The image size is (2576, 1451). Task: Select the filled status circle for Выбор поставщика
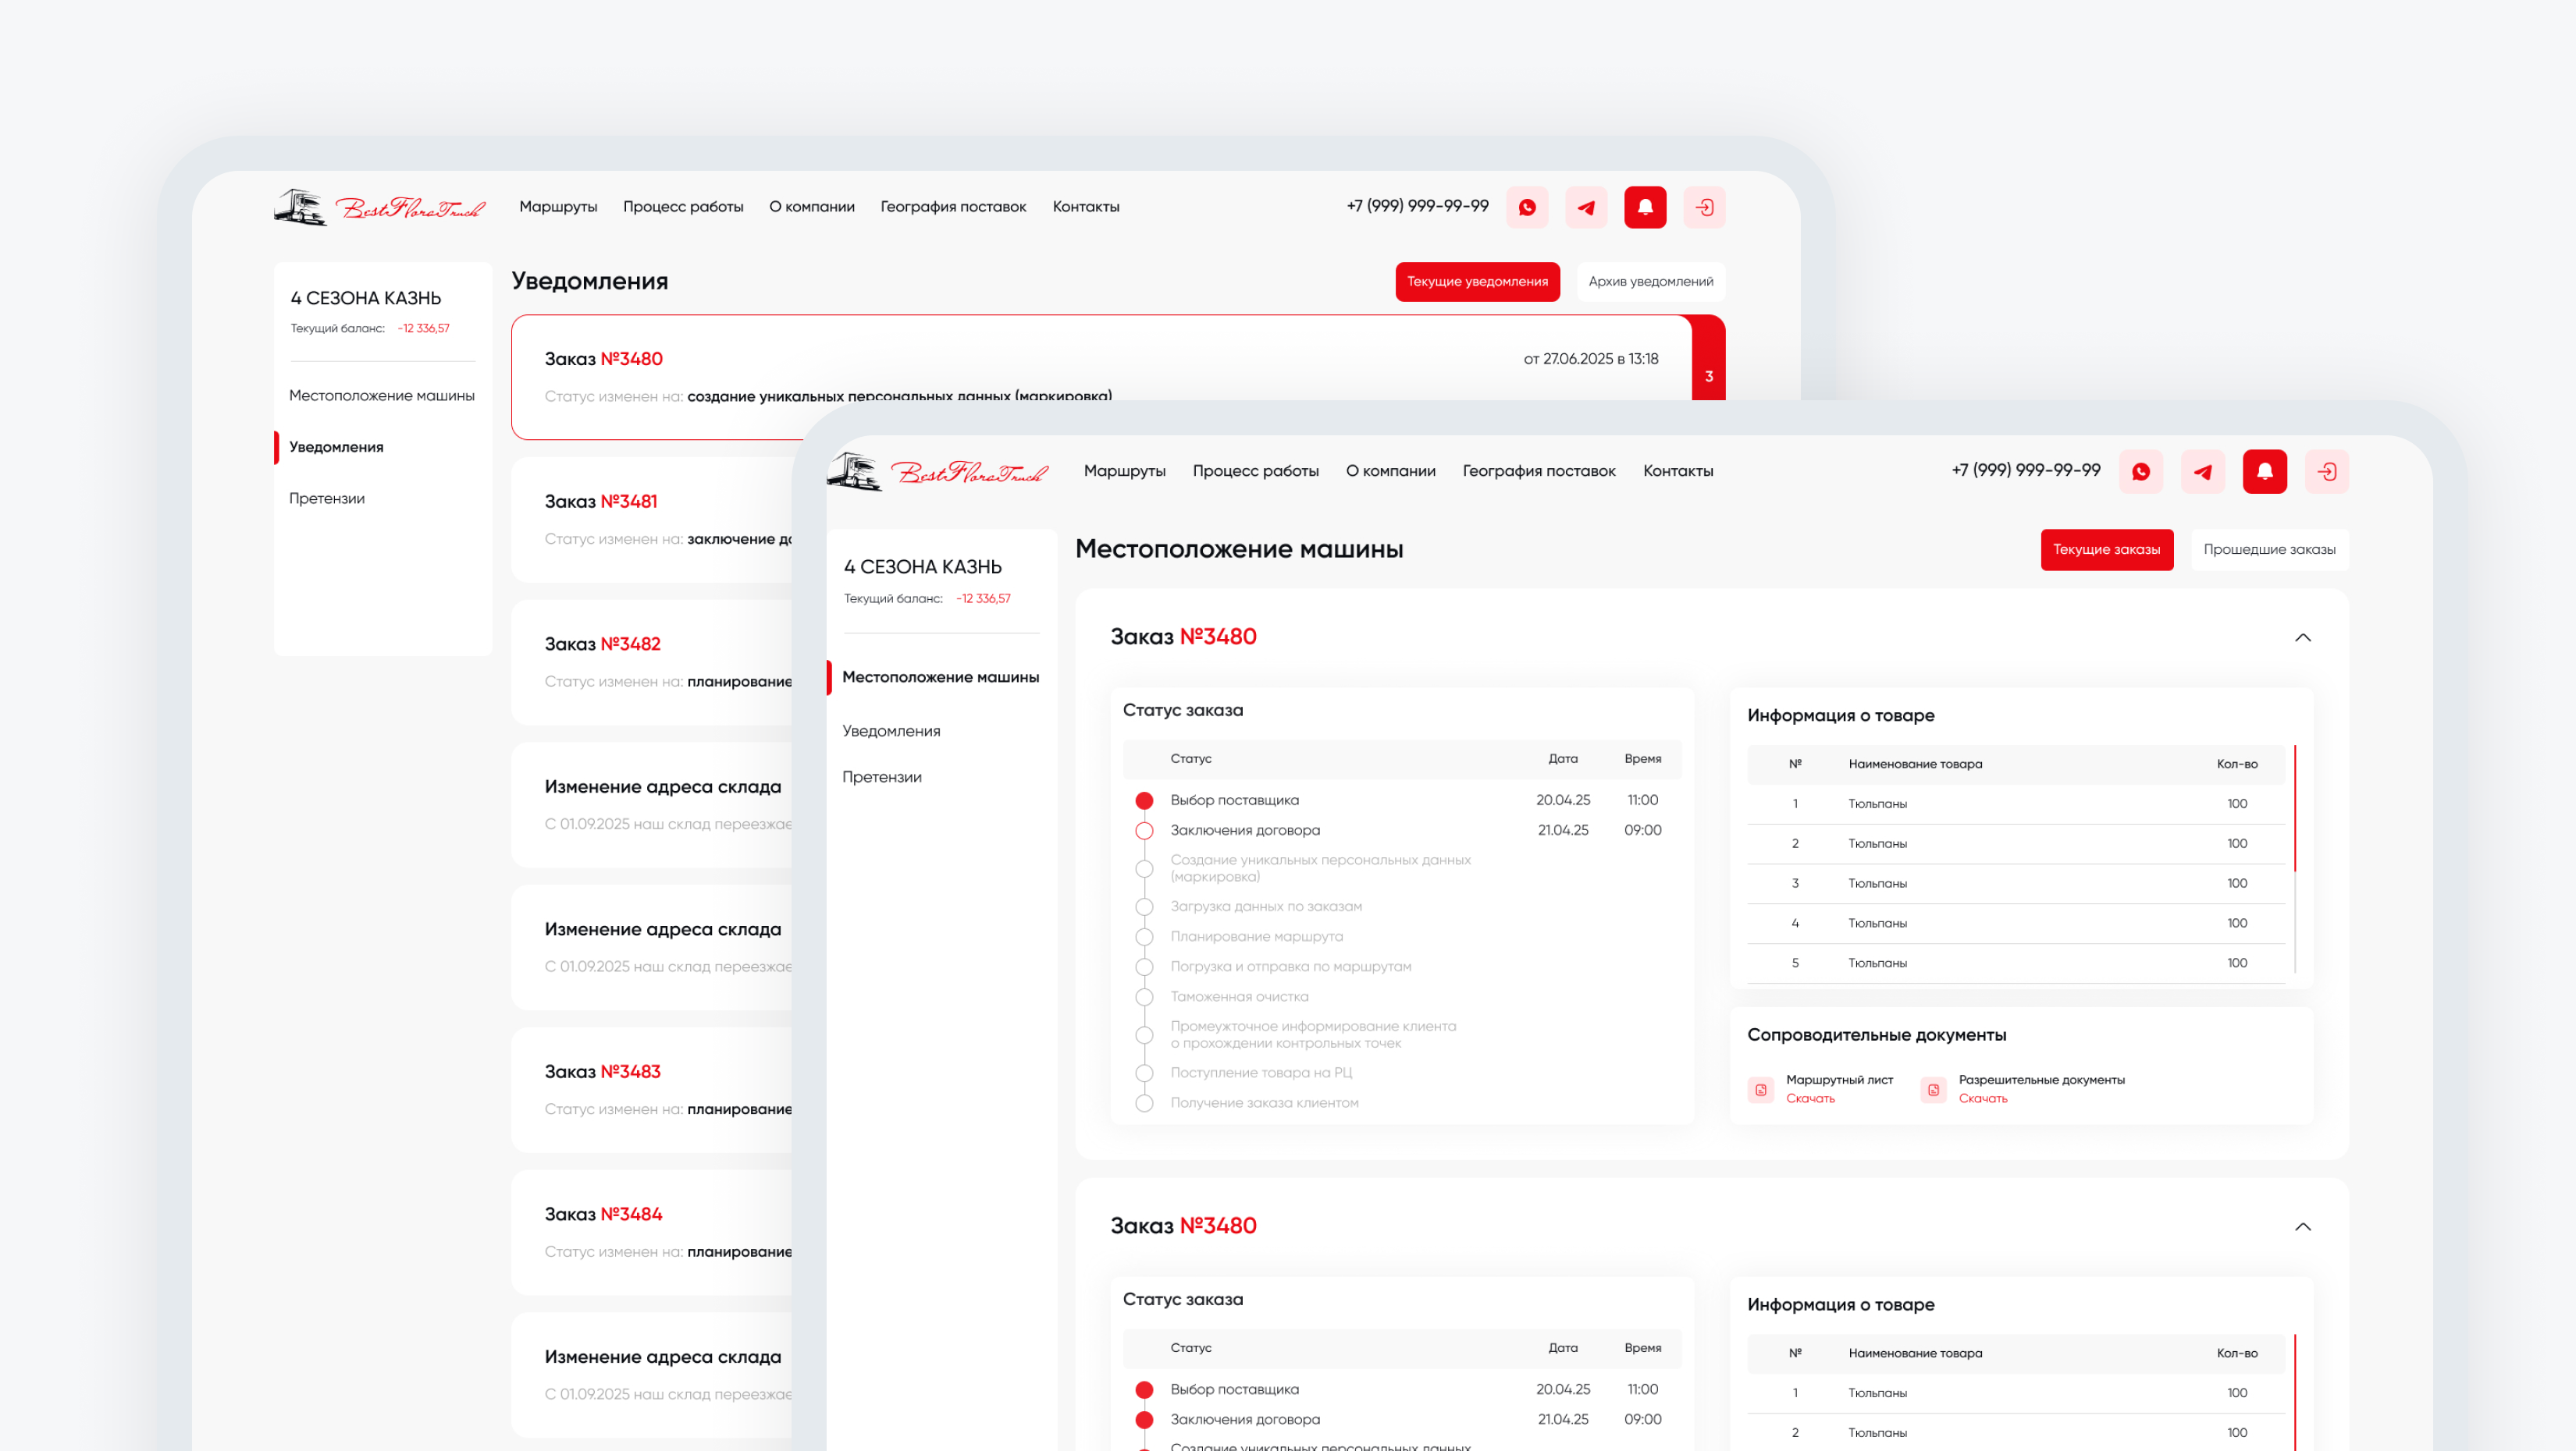(1144, 800)
